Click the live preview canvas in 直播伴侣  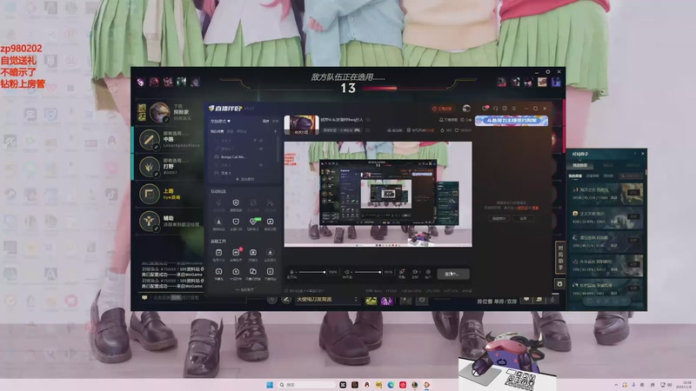coord(378,194)
